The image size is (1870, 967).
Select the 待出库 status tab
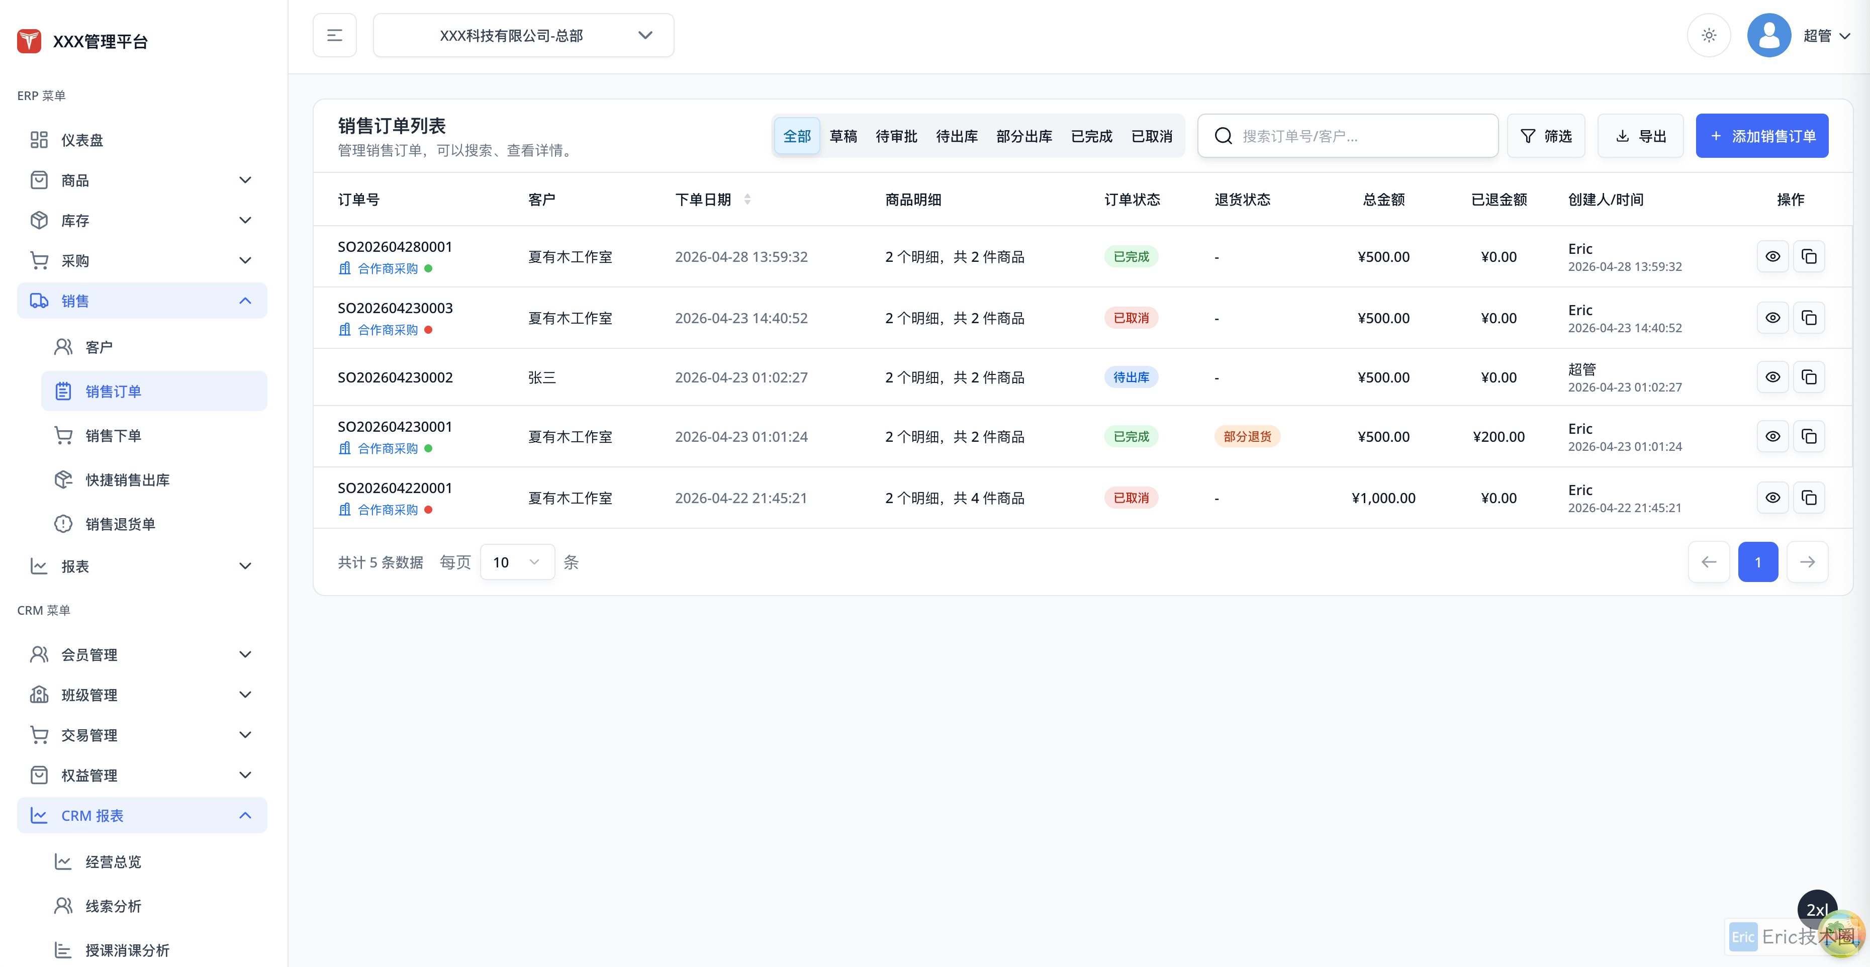tap(957, 136)
